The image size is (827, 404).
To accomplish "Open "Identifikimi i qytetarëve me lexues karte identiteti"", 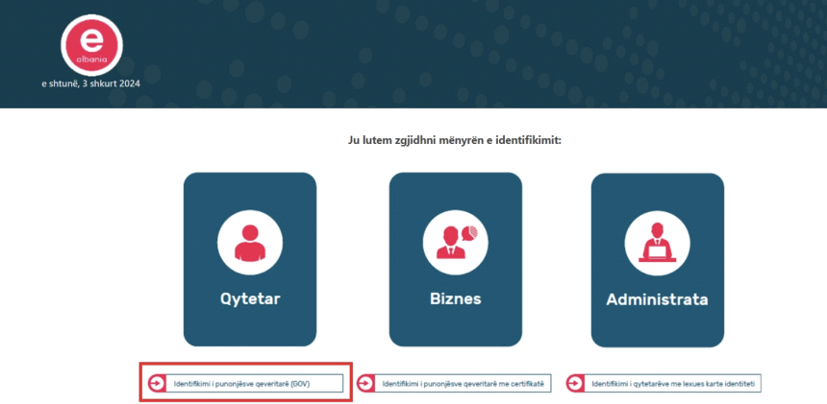I will [x=673, y=384].
